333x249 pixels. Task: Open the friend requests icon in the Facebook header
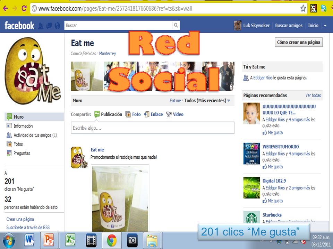[41, 26]
